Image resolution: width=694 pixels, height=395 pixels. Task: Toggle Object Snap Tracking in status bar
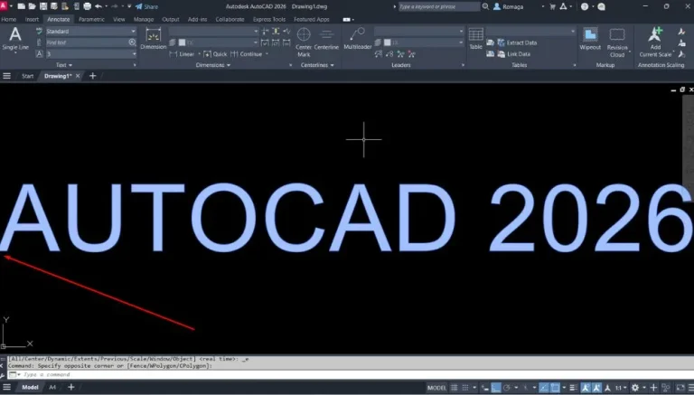[x=543, y=388]
